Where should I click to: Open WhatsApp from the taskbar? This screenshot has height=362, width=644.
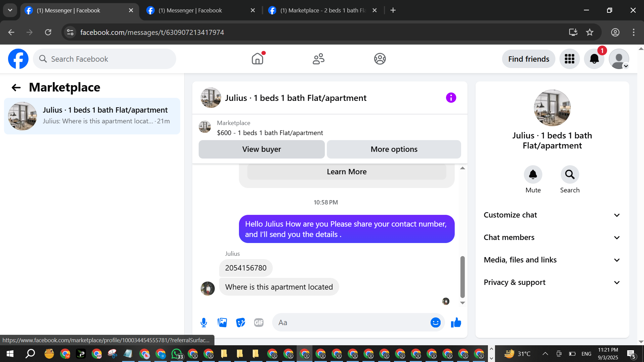pyautogui.click(x=177, y=354)
